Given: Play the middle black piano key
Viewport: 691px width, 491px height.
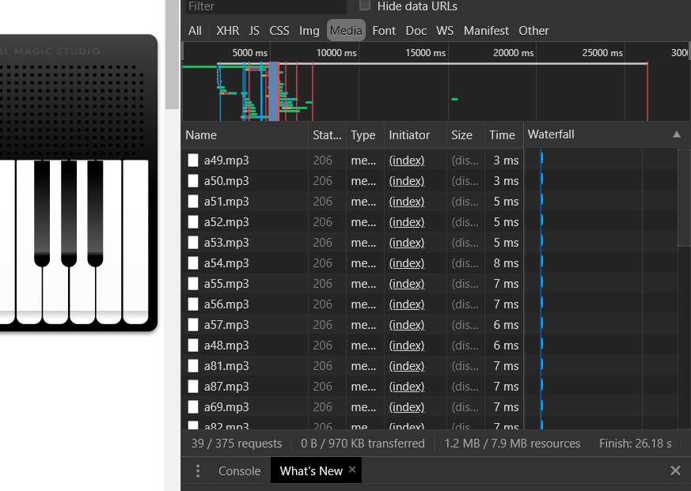Looking at the screenshot, I should pyautogui.click(x=69, y=213).
